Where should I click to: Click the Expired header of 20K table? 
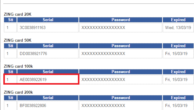click(178, 20)
